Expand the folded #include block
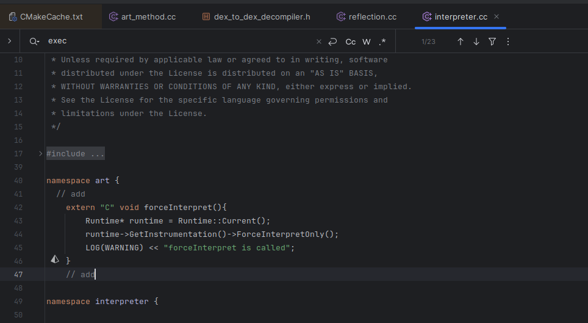 pos(40,154)
